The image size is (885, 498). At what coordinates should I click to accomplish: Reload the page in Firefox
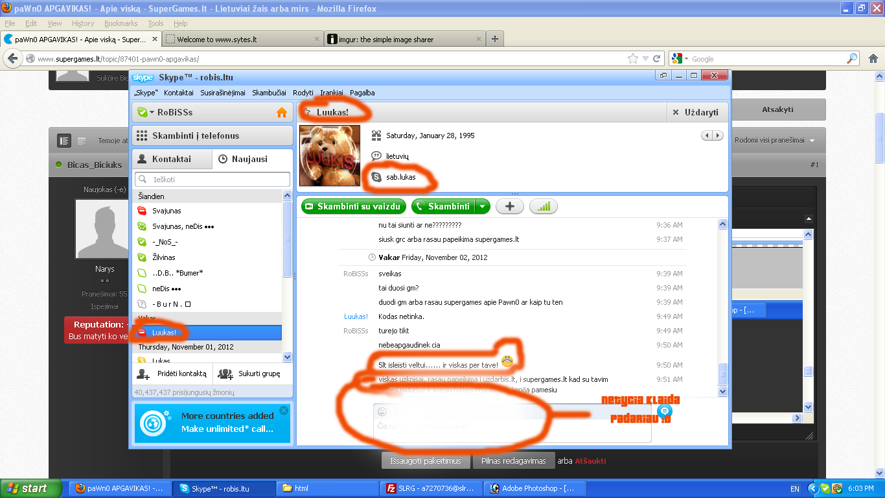coord(657,58)
